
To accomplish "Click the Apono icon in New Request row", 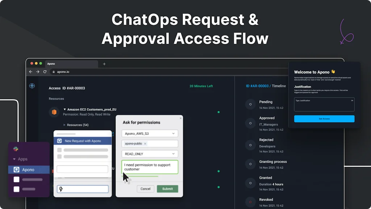I will point(59,141).
